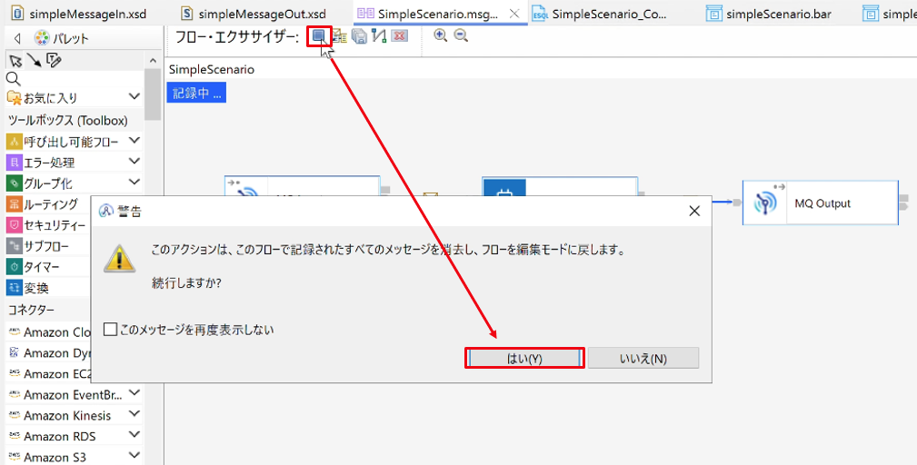Click the palette scroll up arrow
This screenshot has width=917, height=465.
[x=154, y=60]
